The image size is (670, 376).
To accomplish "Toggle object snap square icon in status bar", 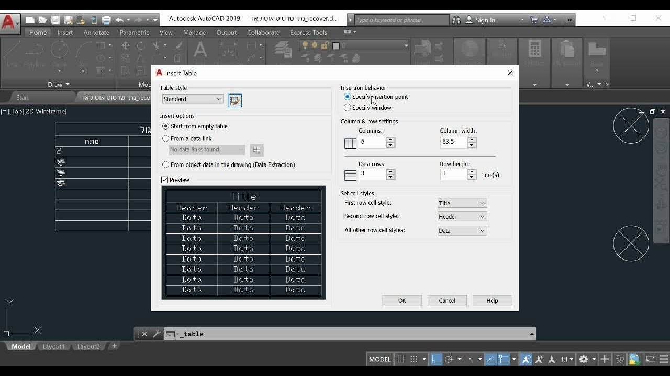I will 504,359.
